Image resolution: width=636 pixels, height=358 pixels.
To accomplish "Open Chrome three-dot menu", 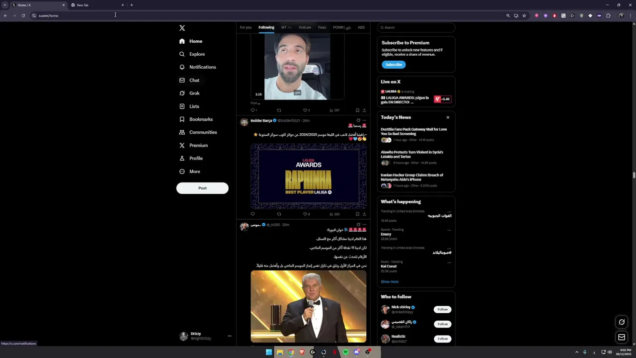I will point(630,15).
